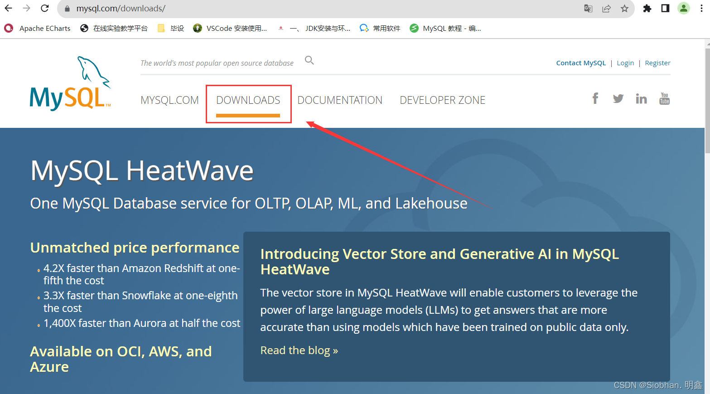Open the browser three-dot menu
710x394 pixels.
[x=701, y=8]
